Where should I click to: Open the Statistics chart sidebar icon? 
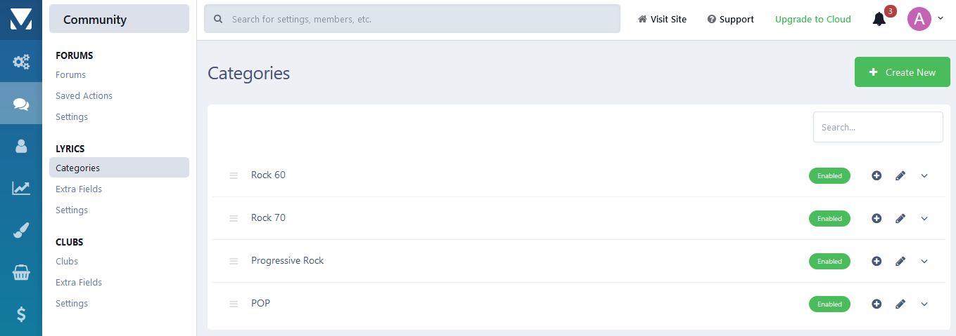click(x=21, y=188)
